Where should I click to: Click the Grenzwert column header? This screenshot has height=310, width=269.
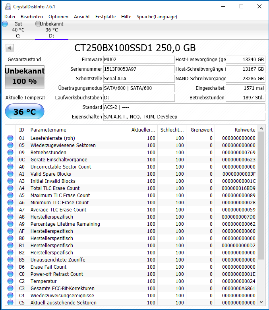point(201,130)
